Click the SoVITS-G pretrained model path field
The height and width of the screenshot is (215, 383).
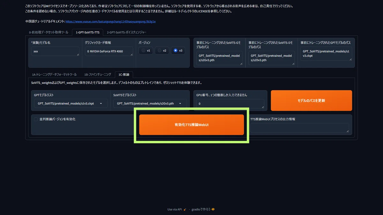220,58
